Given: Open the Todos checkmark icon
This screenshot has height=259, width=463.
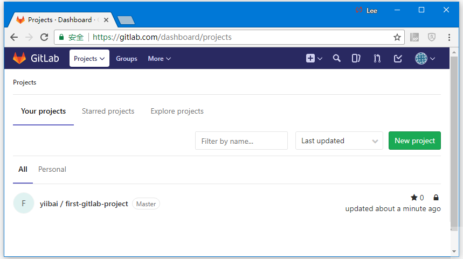Looking at the screenshot, I should click(398, 58).
